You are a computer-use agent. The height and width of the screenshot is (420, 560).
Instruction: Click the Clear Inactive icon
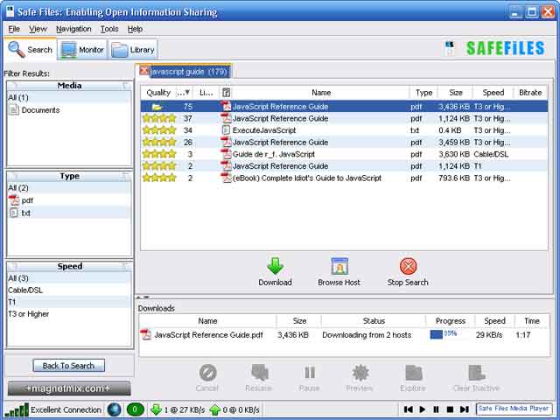[476, 374]
